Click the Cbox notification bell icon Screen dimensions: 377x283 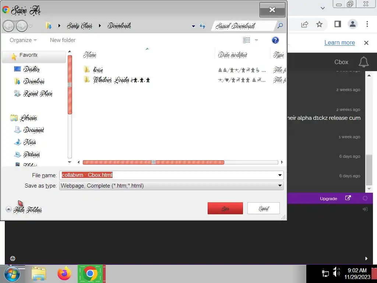click(363, 62)
